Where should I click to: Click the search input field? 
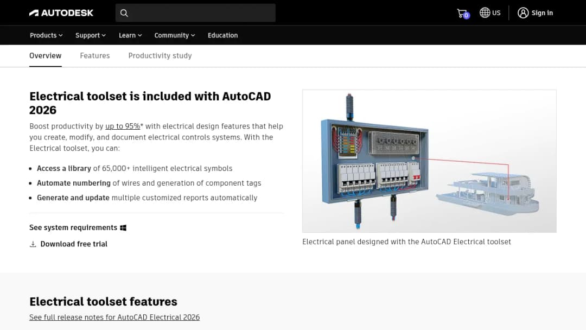195,13
